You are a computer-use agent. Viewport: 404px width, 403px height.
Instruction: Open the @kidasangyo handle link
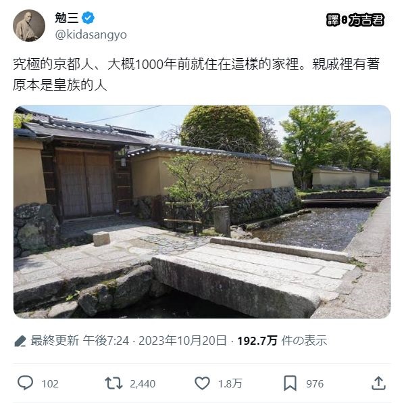tap(91, 34)
